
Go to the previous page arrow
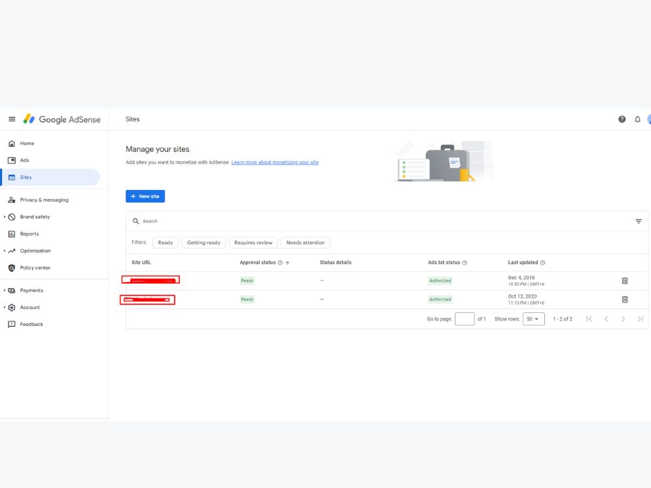(x=606, y=319)
